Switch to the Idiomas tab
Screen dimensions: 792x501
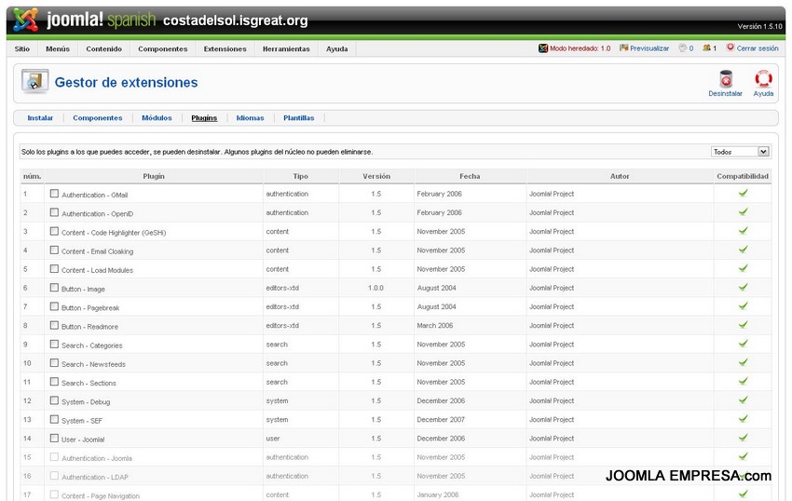click(250, 117)
